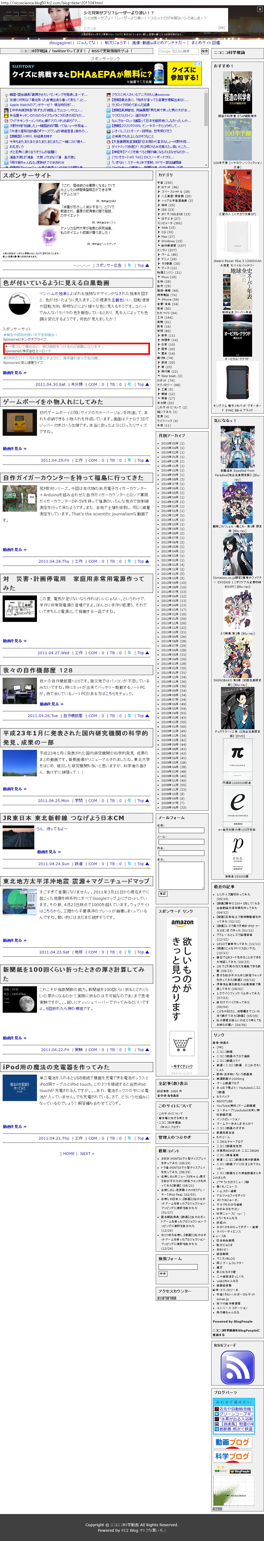Open post title ゲームボーイを小物入れにしてみた
The height and width of the screenshot is (1541, 264).
(53, 401)
